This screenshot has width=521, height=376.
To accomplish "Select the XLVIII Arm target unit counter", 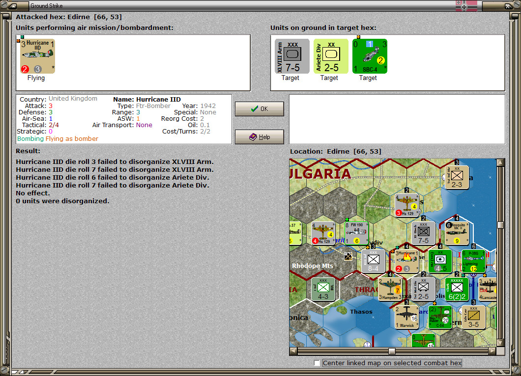I will tap(292, 56).
